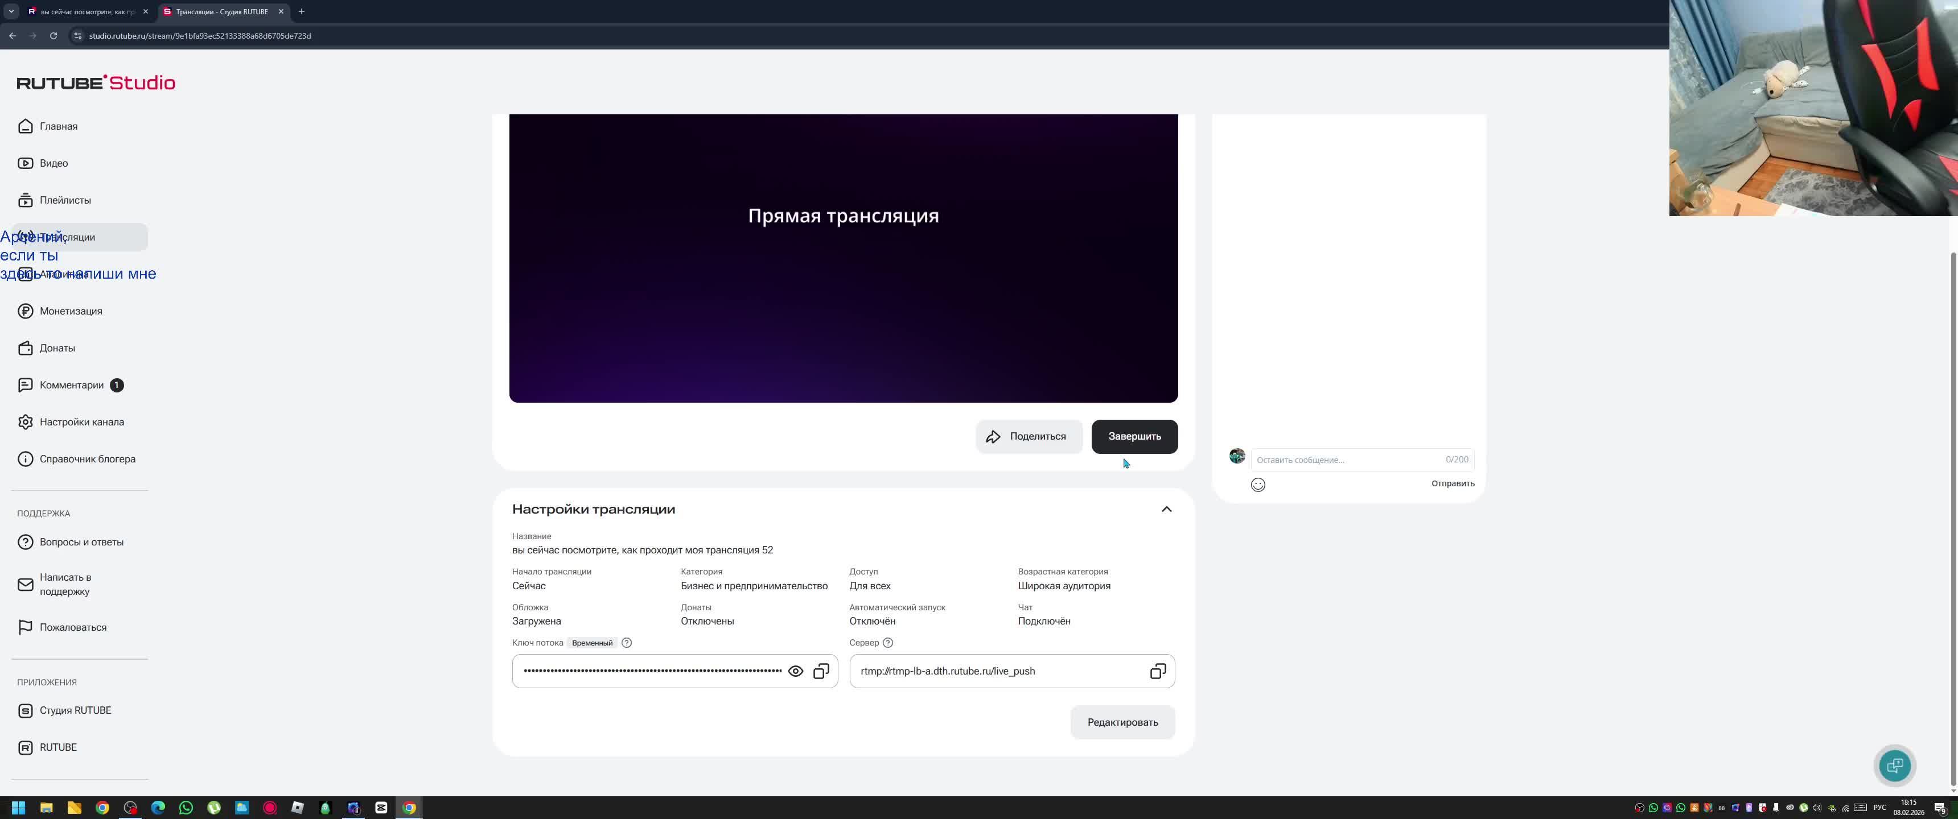Viewport: 1958px width, 819px height.
Task: Open WhatsApp from the taskbar
Action: 186,808
